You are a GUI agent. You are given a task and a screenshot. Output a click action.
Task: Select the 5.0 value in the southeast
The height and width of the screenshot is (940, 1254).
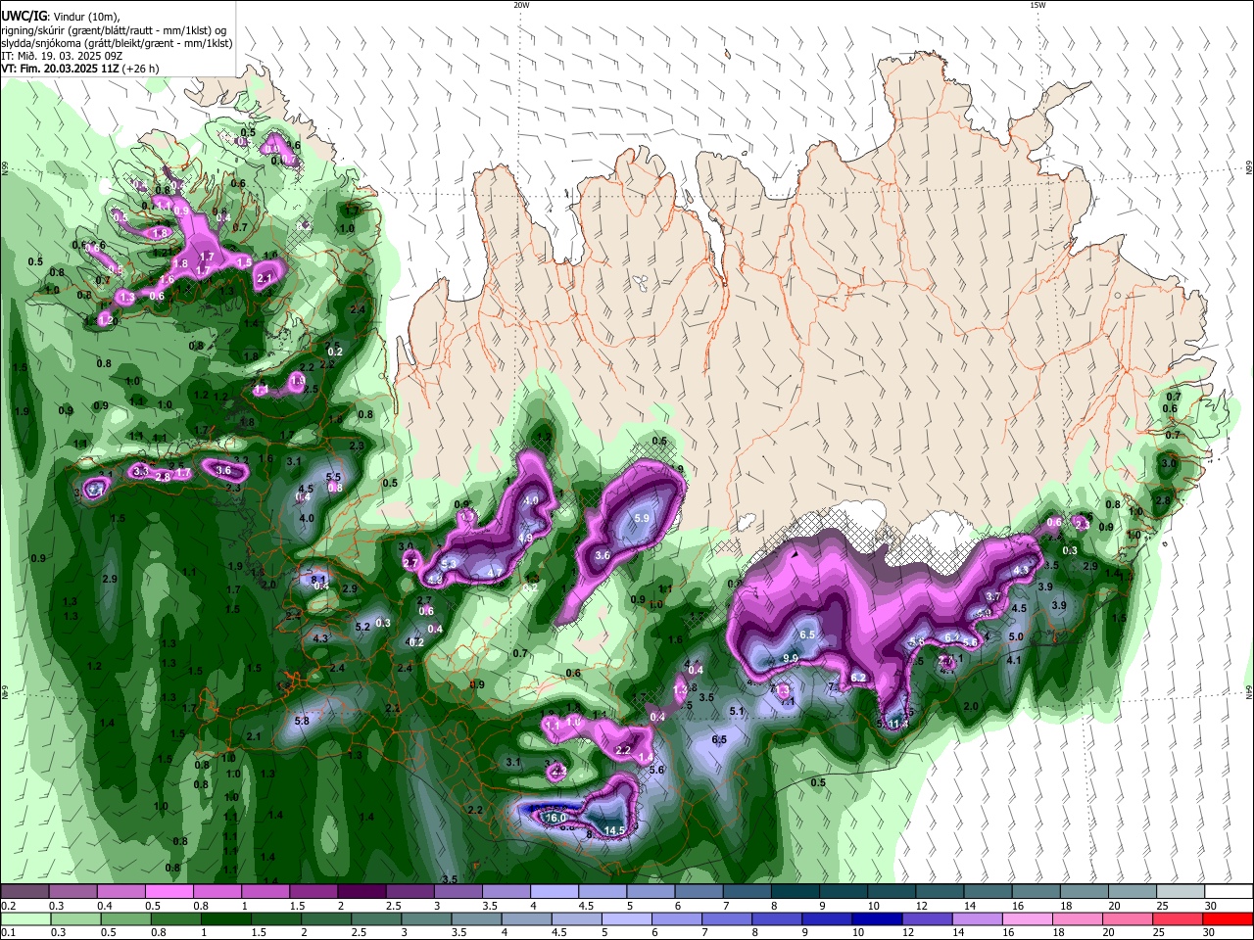(1016, 636)
